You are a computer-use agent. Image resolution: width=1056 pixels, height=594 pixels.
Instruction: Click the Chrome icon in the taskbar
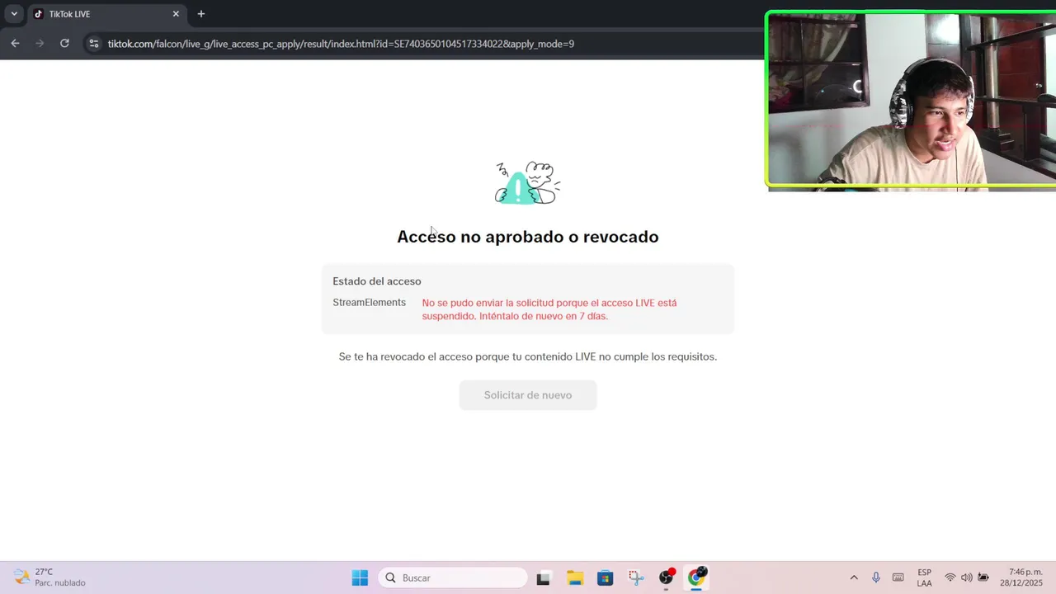click(x=697, y=577)
